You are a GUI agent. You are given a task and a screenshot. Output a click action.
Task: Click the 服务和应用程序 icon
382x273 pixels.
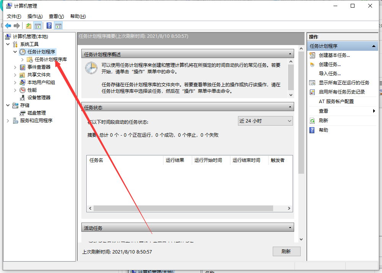pos(15,121)
